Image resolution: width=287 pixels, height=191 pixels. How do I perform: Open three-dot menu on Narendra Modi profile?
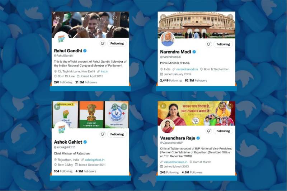point(230,17)
